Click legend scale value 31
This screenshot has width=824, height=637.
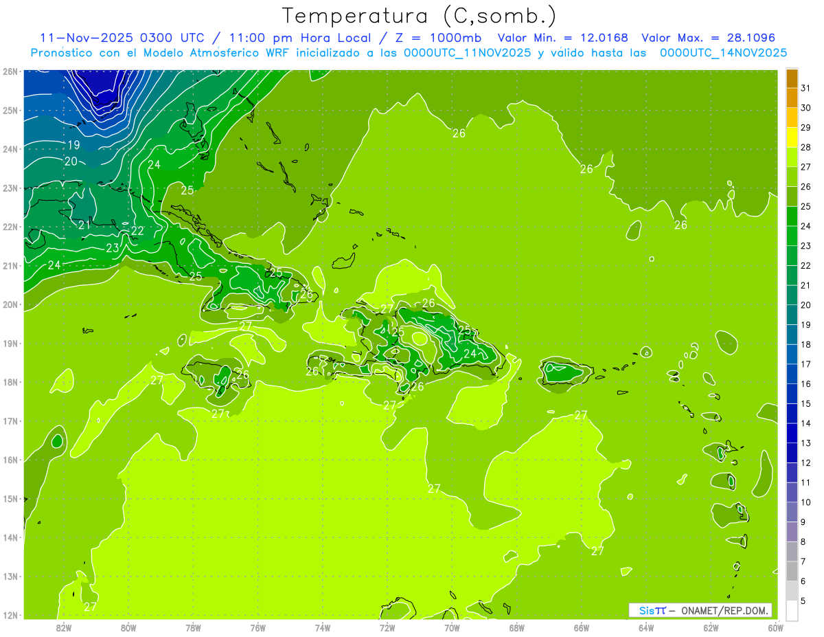(x=805, y=88)
